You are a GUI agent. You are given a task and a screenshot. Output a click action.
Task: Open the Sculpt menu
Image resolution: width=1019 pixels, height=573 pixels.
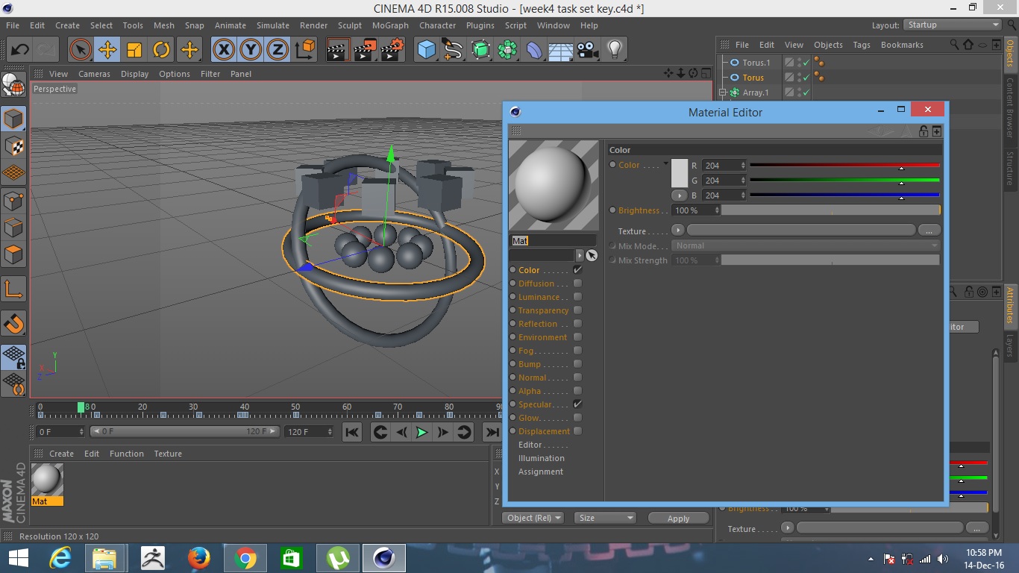pos(350,25)
